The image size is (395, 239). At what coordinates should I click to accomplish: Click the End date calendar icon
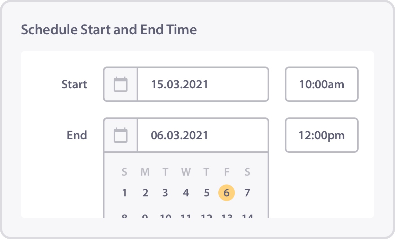click(121, 135)
